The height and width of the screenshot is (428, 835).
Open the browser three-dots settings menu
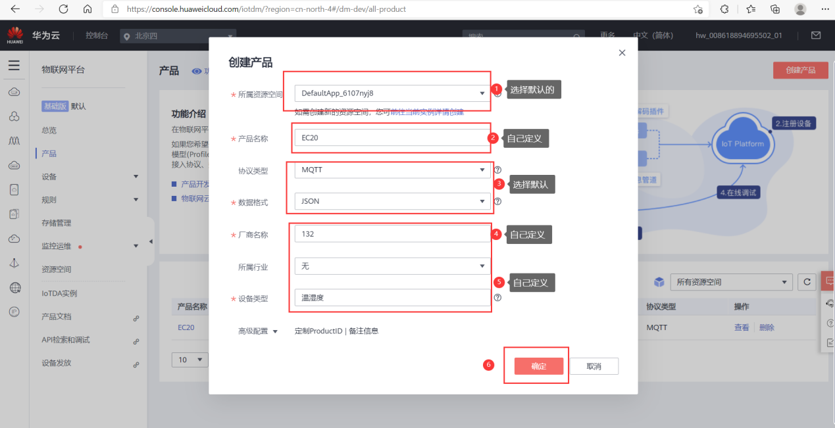pyautogui.click(x=824, y=9)
